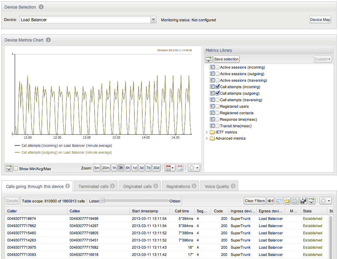This screenshot has height=259, width=338.
Task: Open the Device Map
Action: pyautogui.click(x=320, y=20)
